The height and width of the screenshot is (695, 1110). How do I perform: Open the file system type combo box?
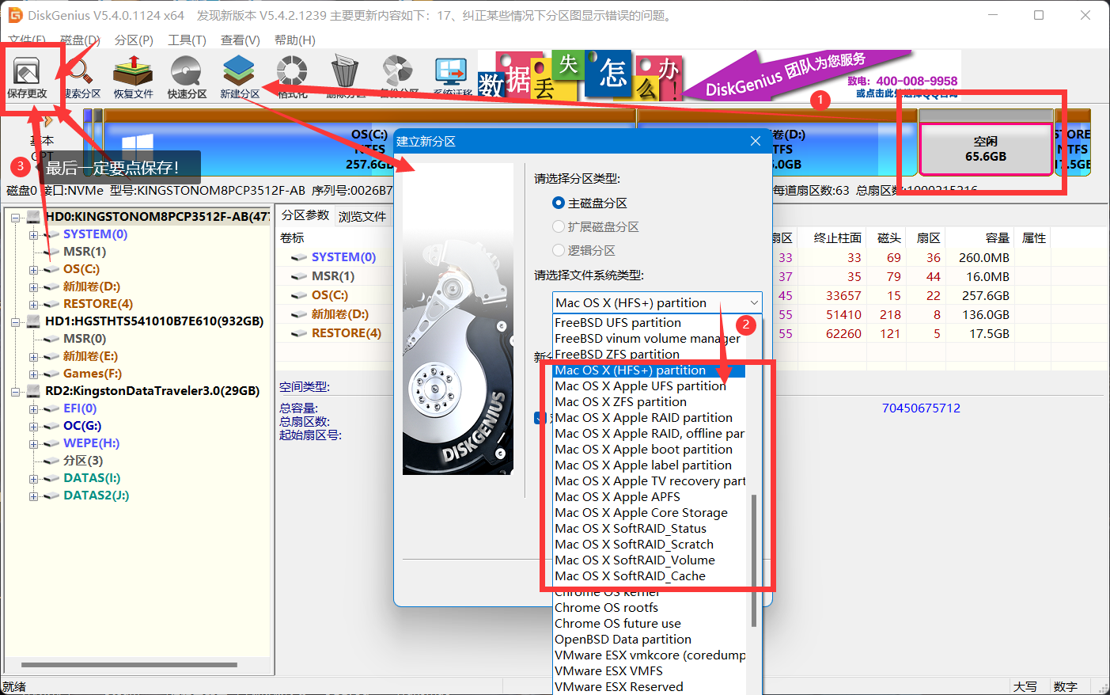[x=657, y=303]
